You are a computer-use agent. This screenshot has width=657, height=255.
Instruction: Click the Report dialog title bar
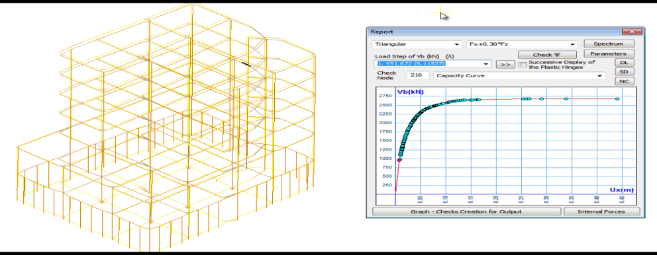(x=495, y=32)
